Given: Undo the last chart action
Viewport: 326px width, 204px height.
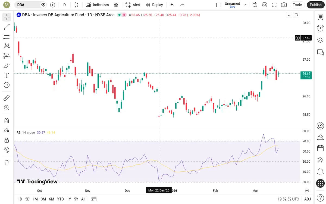Looking at the screenshot, I should tap(172, 5).
